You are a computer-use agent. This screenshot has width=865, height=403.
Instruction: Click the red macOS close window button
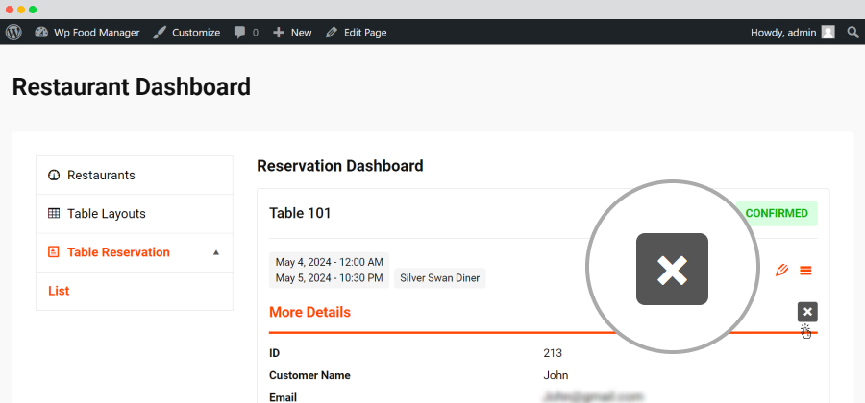point(10,10)
